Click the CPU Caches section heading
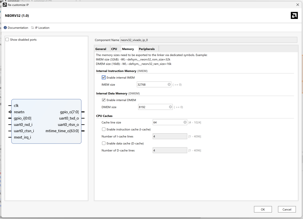The height and width of the screenshot is (219, 303). coord(104,116)
